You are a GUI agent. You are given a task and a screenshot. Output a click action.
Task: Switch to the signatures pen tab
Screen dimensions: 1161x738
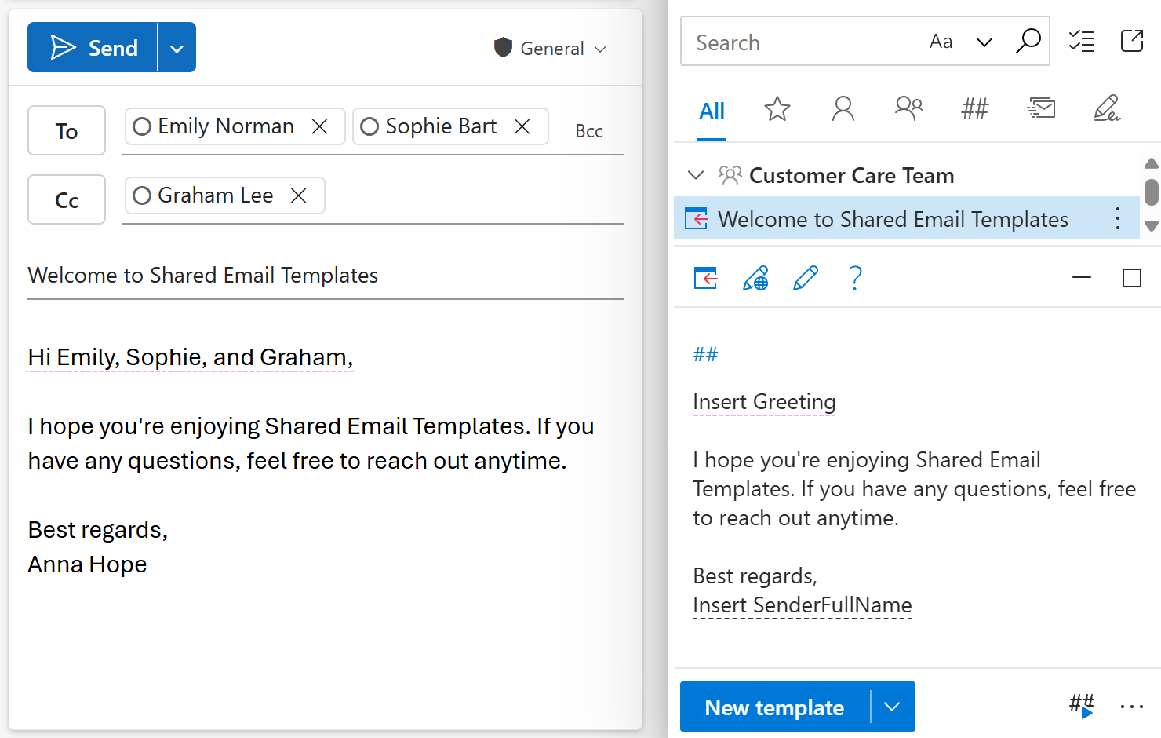(x=1107, y=108)
